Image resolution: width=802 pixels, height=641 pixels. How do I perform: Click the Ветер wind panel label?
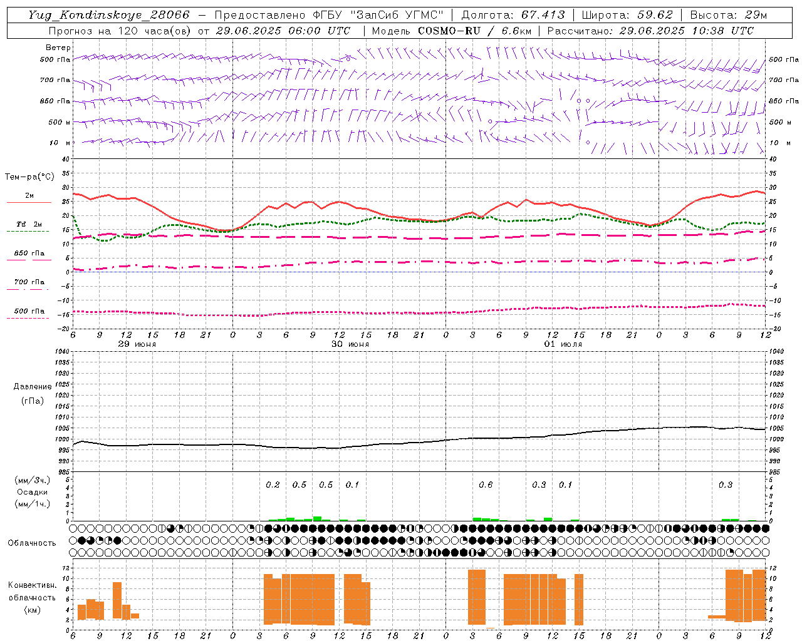click(58, 48)
